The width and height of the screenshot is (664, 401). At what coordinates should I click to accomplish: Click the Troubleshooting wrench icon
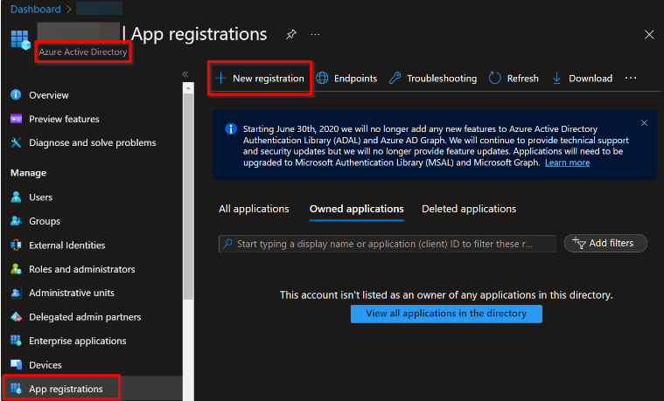(x=395, y=79)
